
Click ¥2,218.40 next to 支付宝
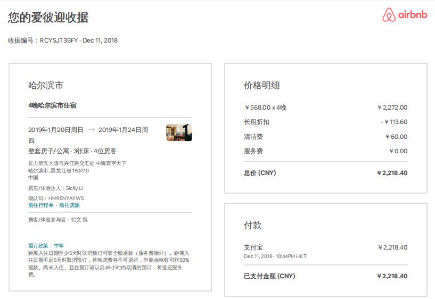coord(392,247)
